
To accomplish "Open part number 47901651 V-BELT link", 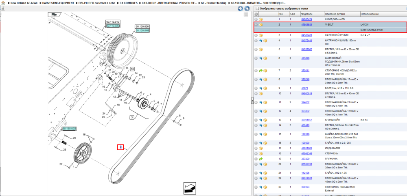I will [x=306, y=25].
